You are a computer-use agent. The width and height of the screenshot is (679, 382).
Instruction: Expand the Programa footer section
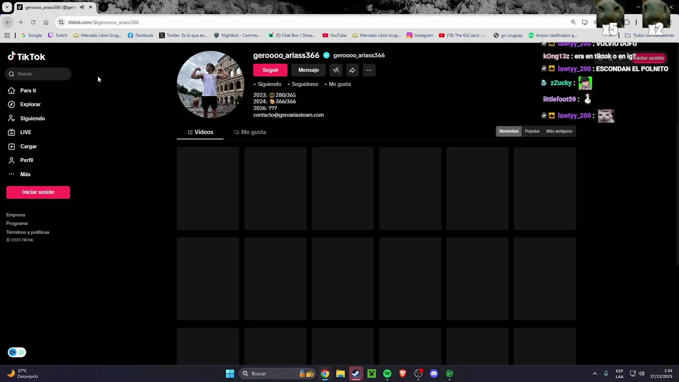pos(17,223)
